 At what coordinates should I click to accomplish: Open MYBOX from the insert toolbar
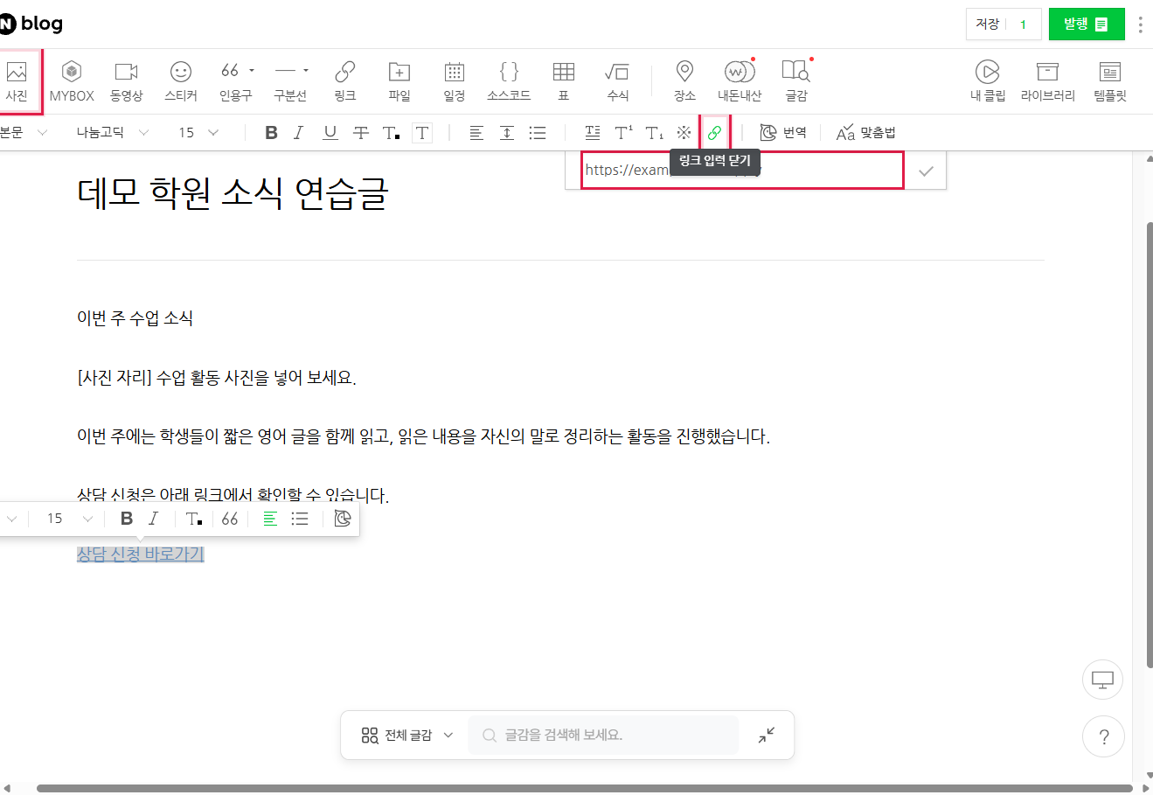(x=72, y=81)
